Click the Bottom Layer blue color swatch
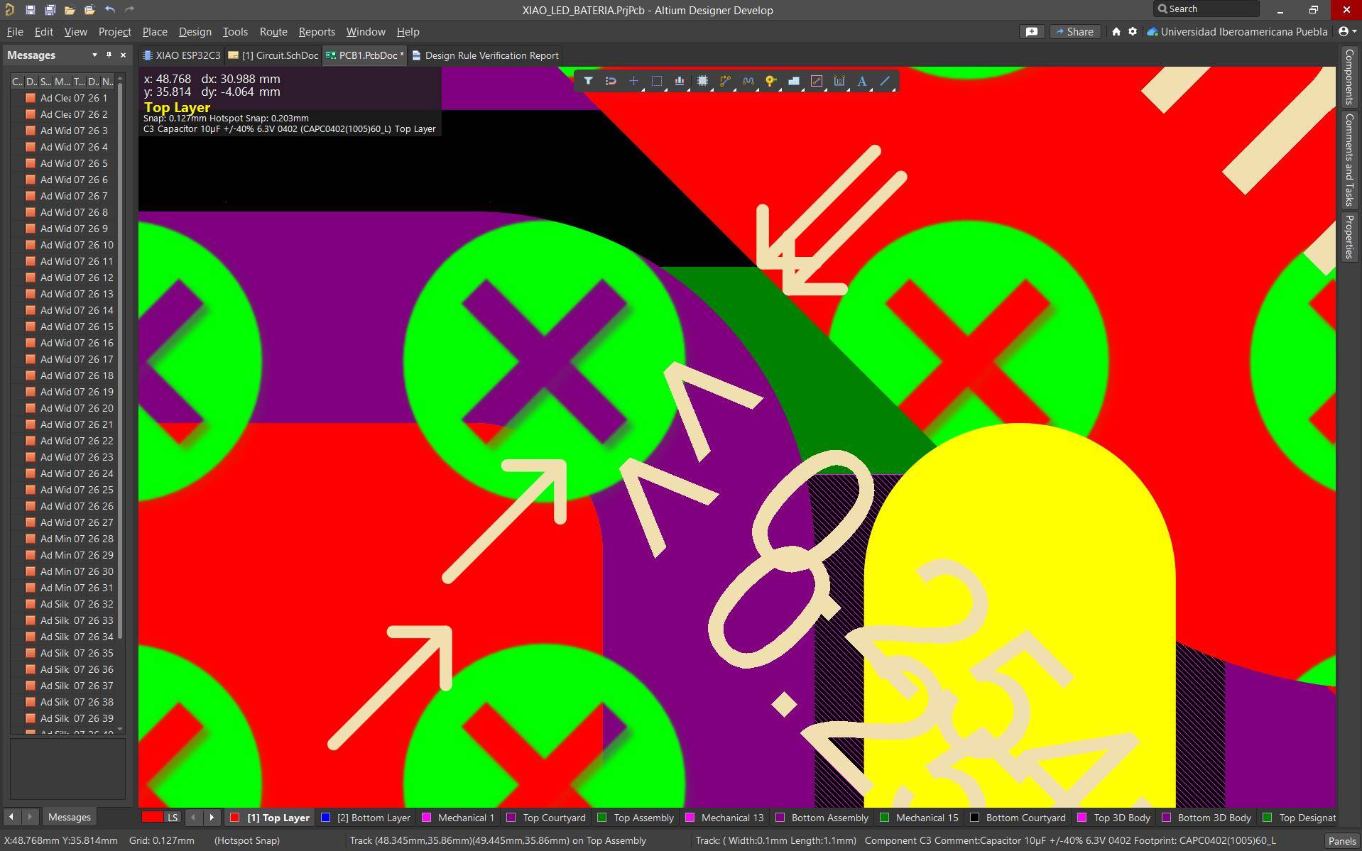This screenshot has width=1362, height=851. coord(325,818)
